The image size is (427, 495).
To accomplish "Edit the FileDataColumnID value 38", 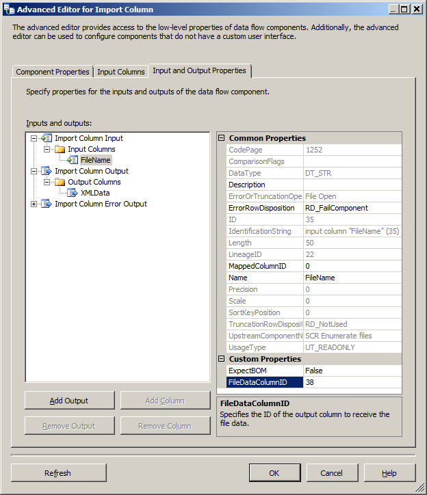I will 352,382.
